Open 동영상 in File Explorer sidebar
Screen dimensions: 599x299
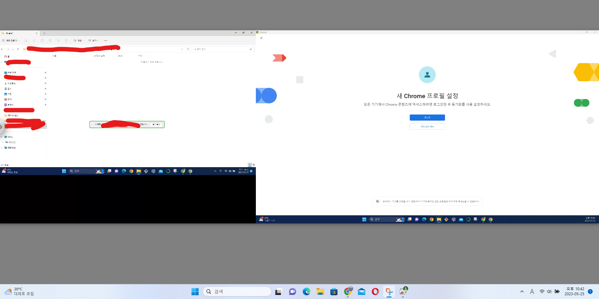9,105
